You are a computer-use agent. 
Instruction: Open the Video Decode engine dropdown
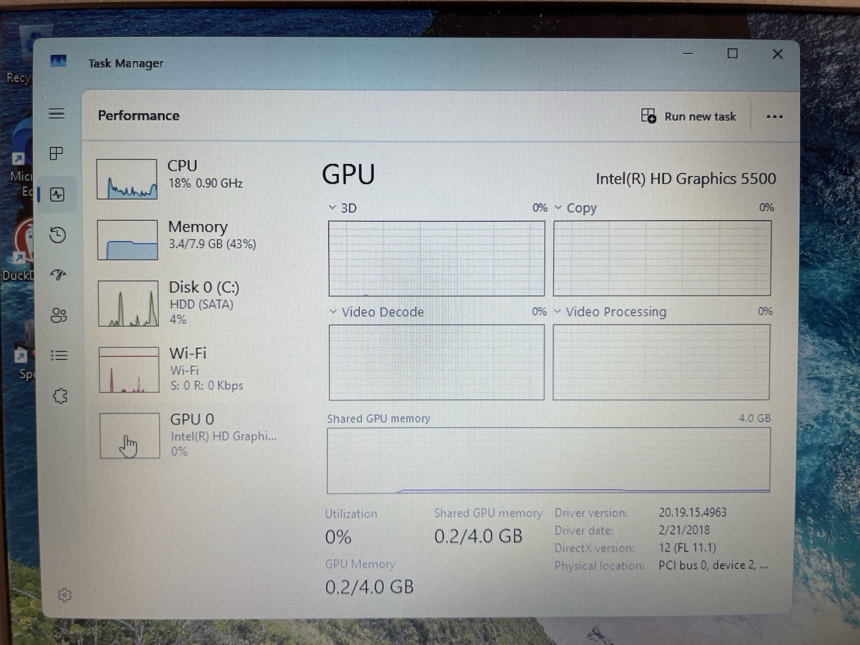pyautogui.click(x=333, y=312)
